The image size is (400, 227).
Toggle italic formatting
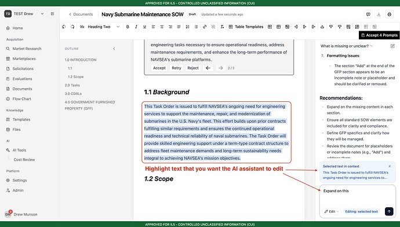(136, 27)
